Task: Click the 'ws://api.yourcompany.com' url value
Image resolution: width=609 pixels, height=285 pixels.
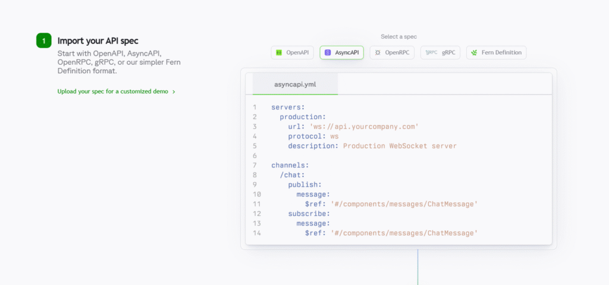Action: click(364, 127)
